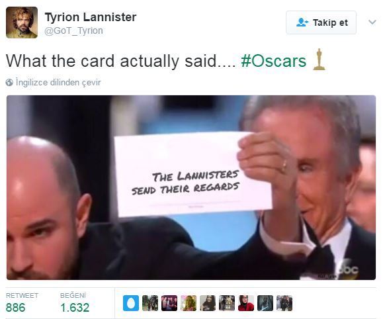This screenshot has height=319, width=385.
Task: Open the fifth liker avatar thumbnail
Action: coord(208,303)
